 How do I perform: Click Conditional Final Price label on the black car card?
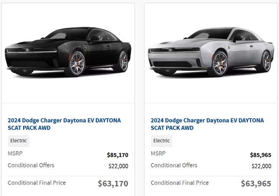(37, 183)
